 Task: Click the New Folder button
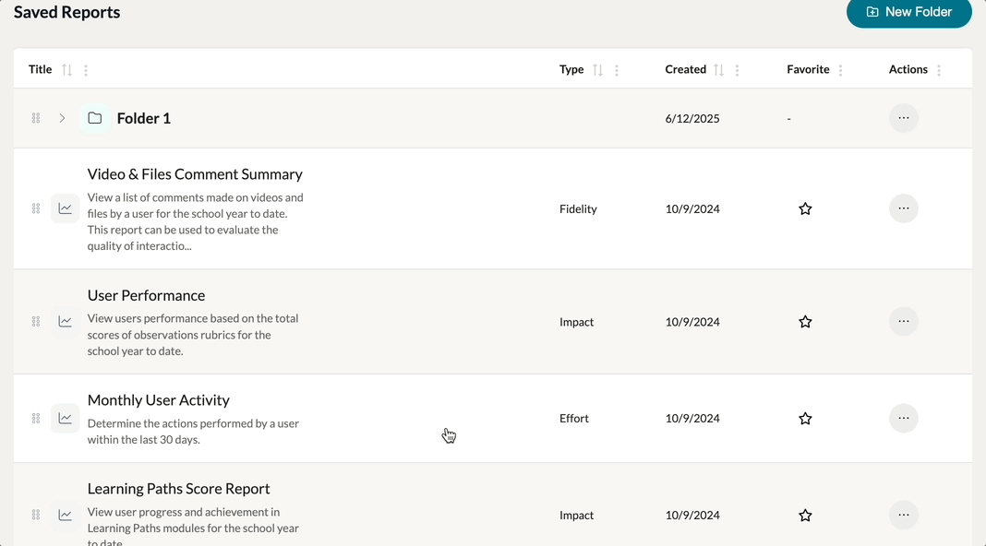(908, 12)
